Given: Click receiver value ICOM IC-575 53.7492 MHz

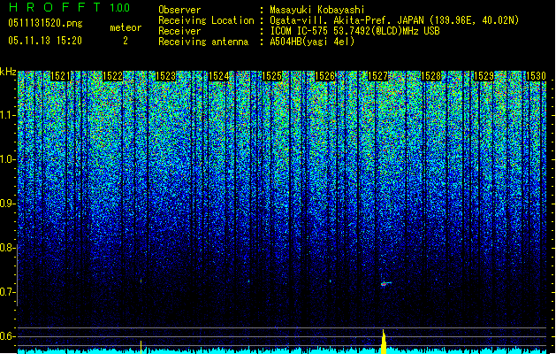Looking at the screenshot, I should click(x=354, y=31).
